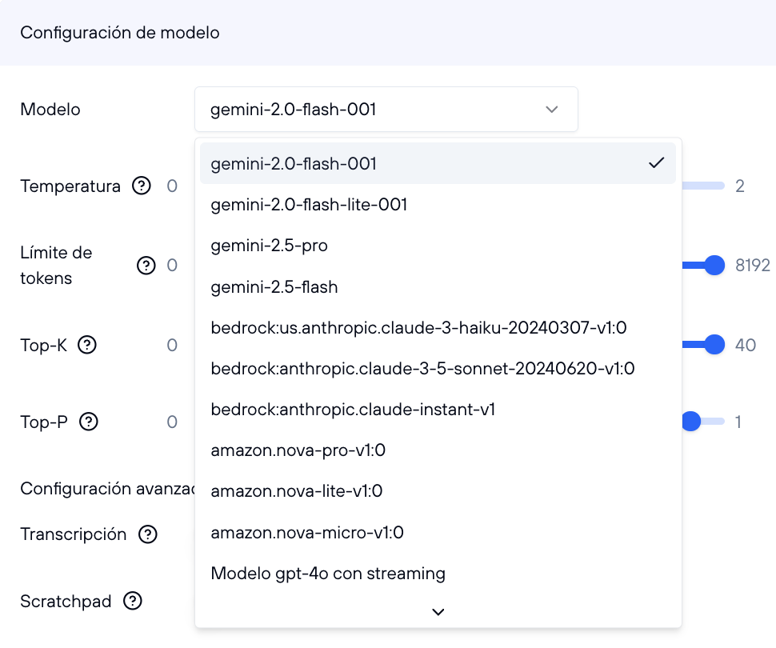Click the Temperatura help question icon
The image size is (776, 648).
click(142, 186)
